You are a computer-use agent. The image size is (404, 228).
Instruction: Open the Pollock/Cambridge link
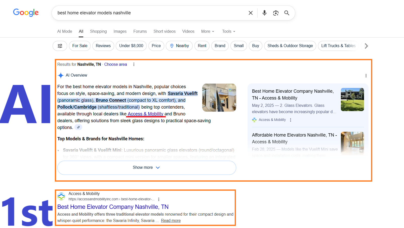point(77,107)
